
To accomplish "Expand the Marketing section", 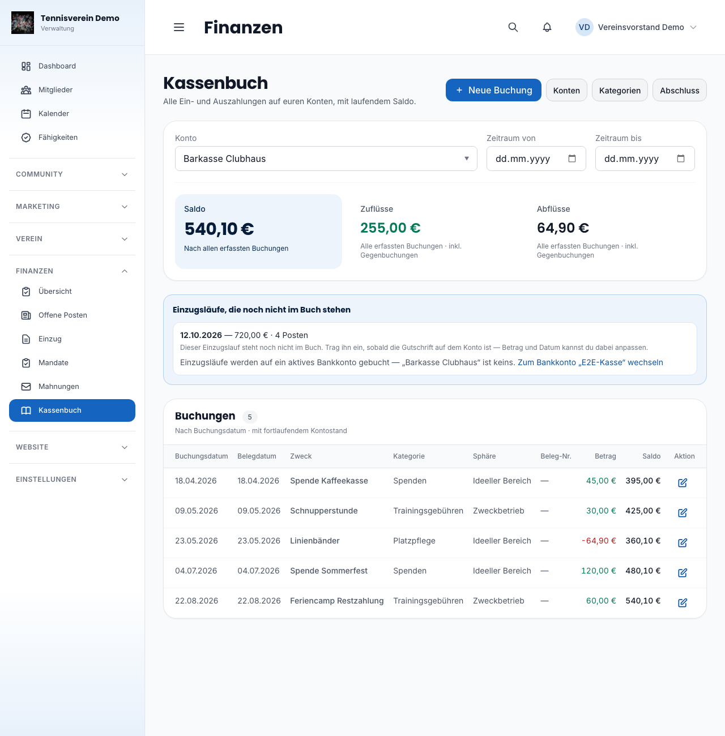I will (x=72, y=207).
